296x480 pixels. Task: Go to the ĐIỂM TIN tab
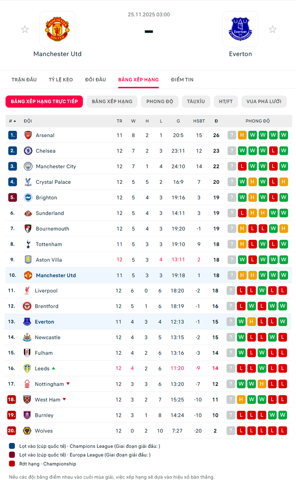182,80
